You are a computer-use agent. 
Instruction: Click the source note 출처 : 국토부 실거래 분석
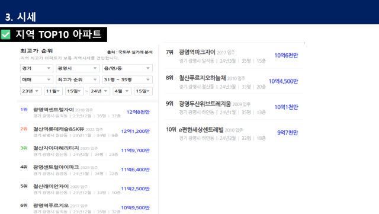(130, 52)
